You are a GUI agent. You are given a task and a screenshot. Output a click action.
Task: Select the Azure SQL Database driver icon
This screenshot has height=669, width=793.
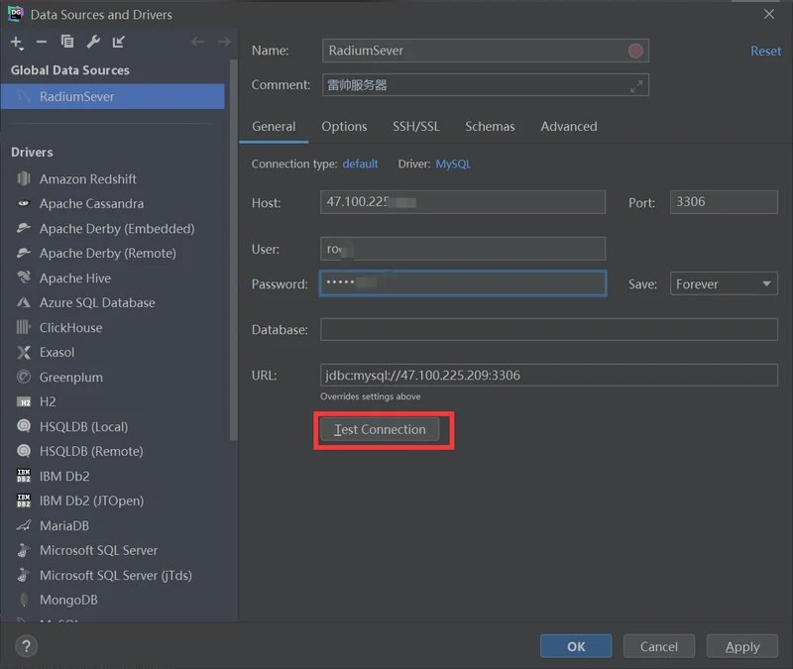(x=23, y=302)
